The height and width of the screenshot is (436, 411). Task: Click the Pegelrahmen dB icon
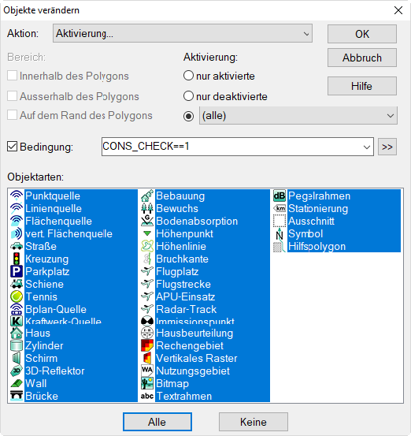coord(280,196)
